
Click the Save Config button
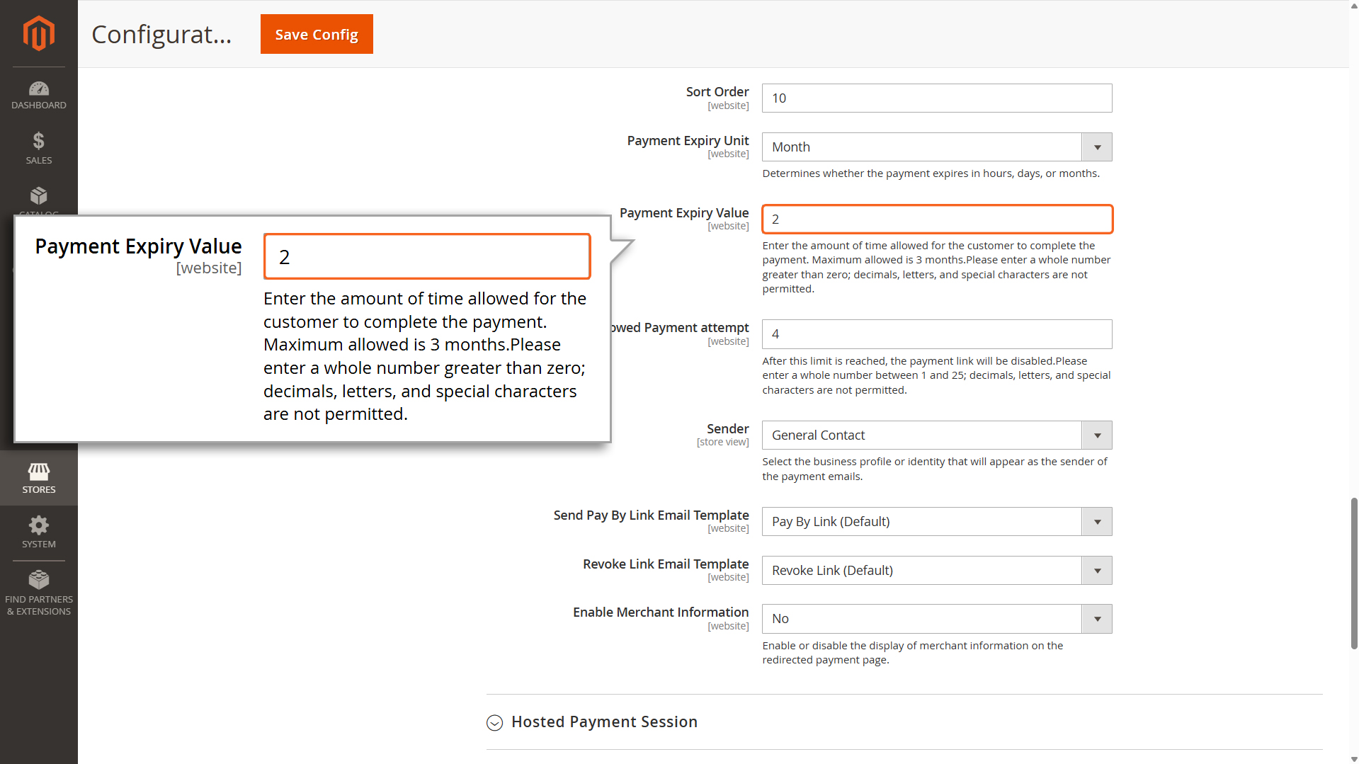(x=317, y=34)
